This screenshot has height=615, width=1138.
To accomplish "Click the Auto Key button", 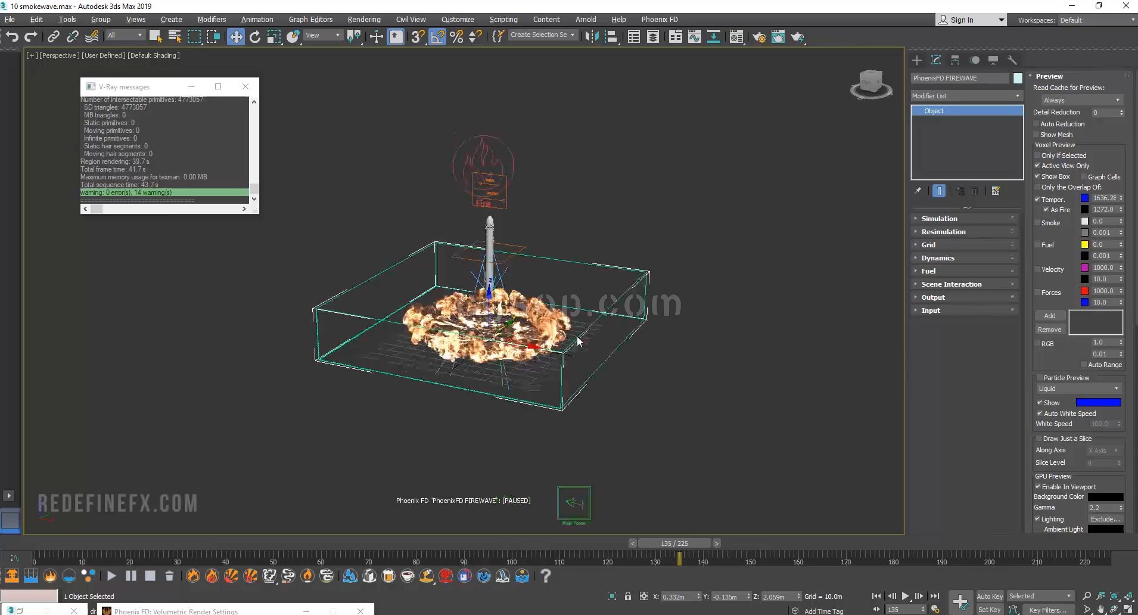I will click(990, 597).
